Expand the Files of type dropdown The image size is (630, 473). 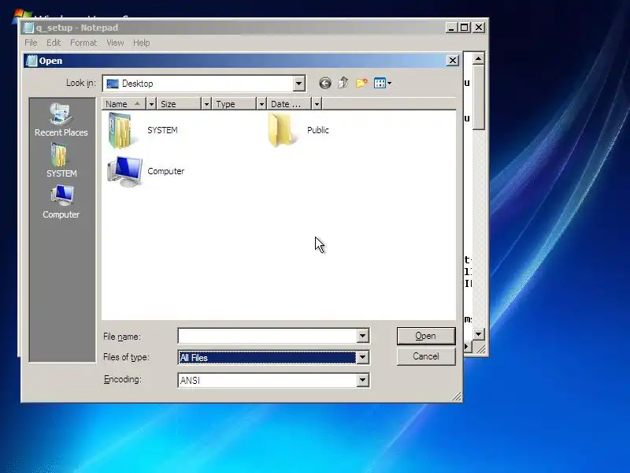(x=362, y=357)
